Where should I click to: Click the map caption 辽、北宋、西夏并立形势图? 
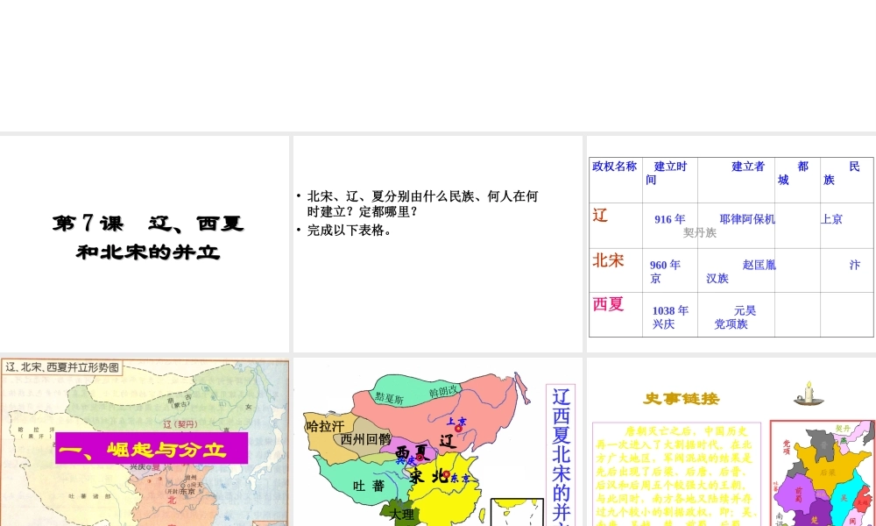(x=62, y=367)
